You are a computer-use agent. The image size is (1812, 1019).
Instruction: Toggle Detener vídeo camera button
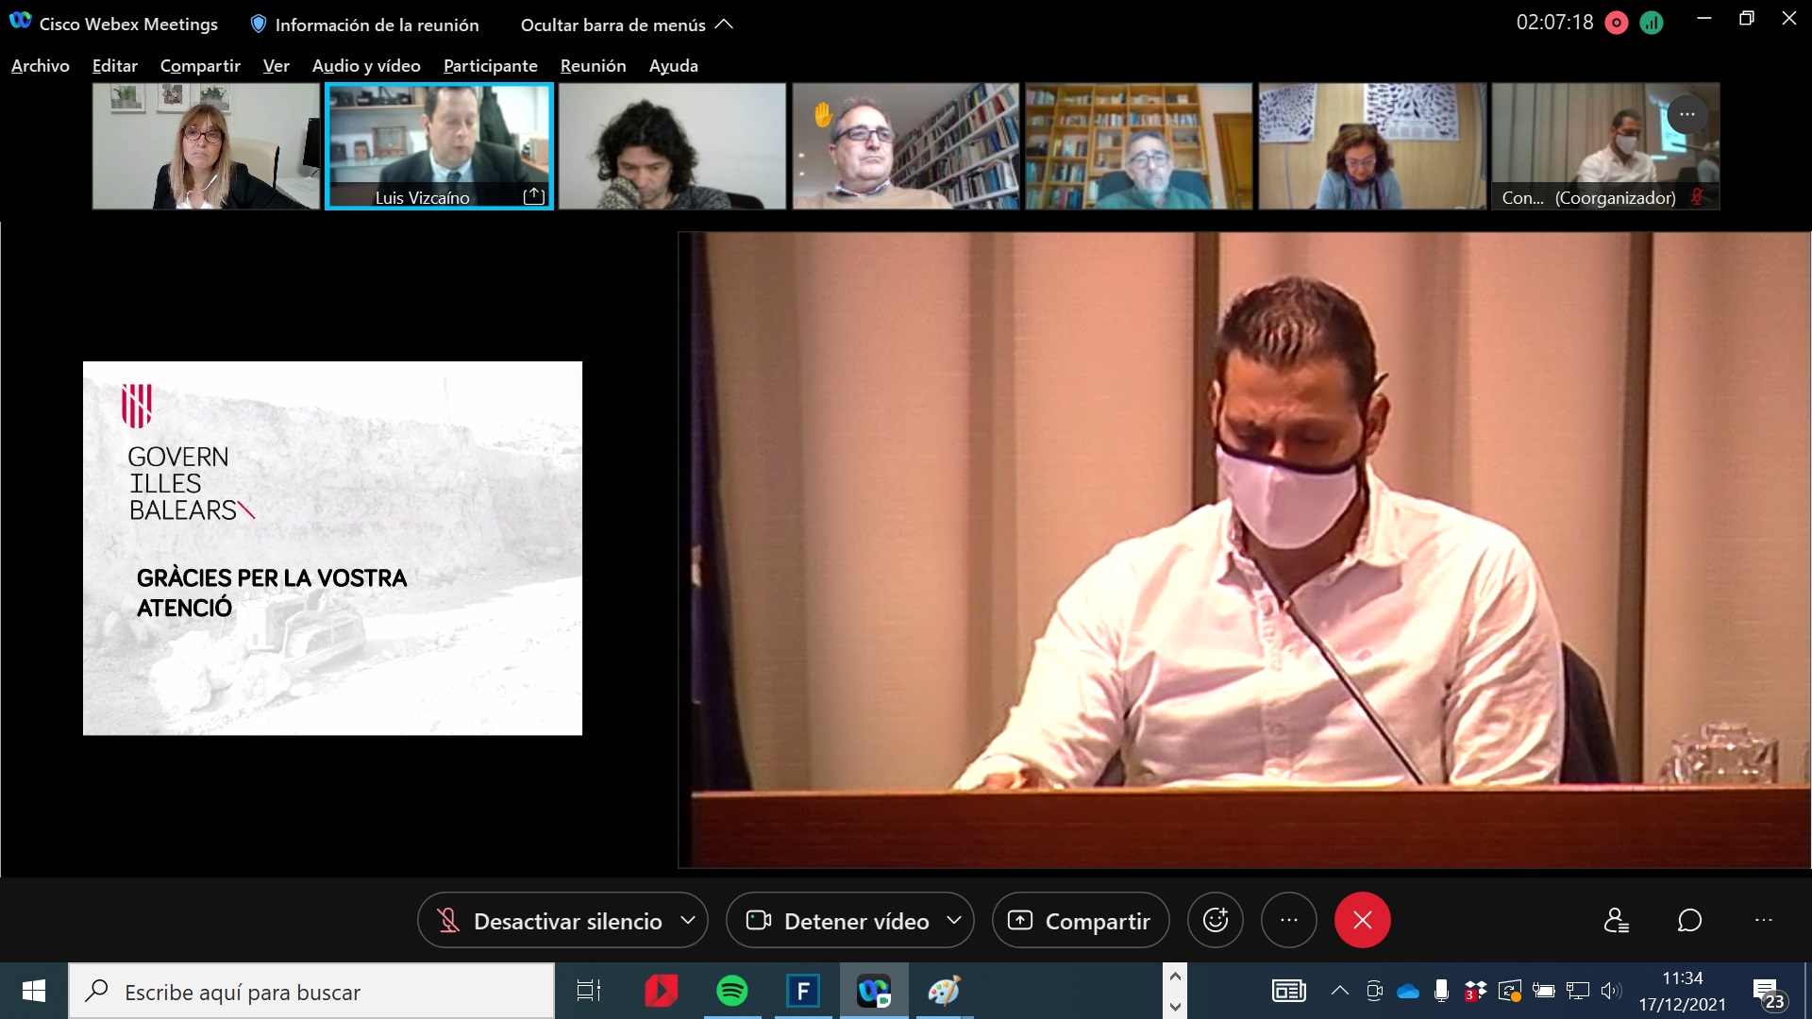pyautogui.click(x=838, y=921)
